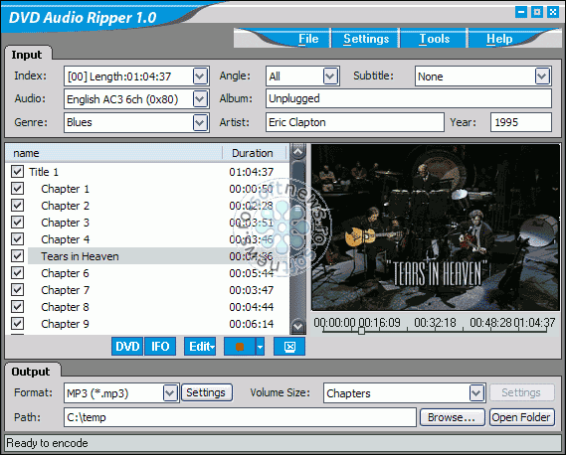Click the DVD load button

pos(127,347)
